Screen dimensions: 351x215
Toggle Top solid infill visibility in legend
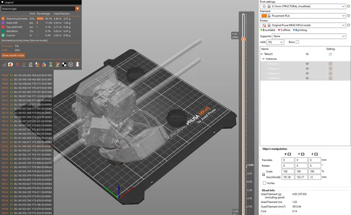pos(36,27)
